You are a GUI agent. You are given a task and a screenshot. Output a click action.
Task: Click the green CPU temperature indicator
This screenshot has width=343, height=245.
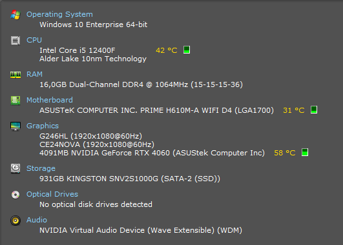click(x=187, y=50)
